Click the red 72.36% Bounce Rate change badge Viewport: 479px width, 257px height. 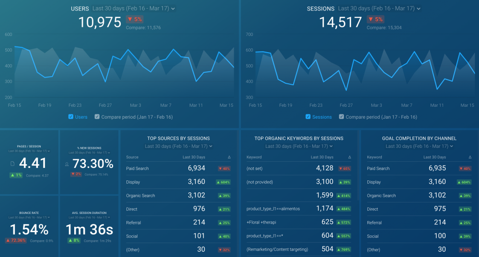tap(15, 240)
